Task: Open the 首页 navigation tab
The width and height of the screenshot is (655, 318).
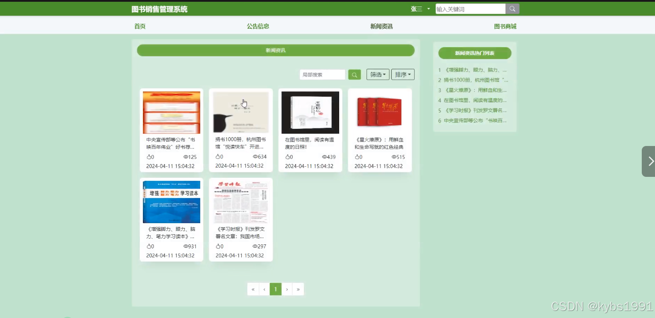Action: pyautogui.click(x=140, y=26)
